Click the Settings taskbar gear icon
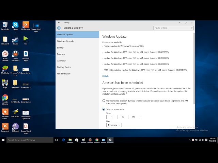Screen dimensions: 218x163 click(x=110, y=140)
